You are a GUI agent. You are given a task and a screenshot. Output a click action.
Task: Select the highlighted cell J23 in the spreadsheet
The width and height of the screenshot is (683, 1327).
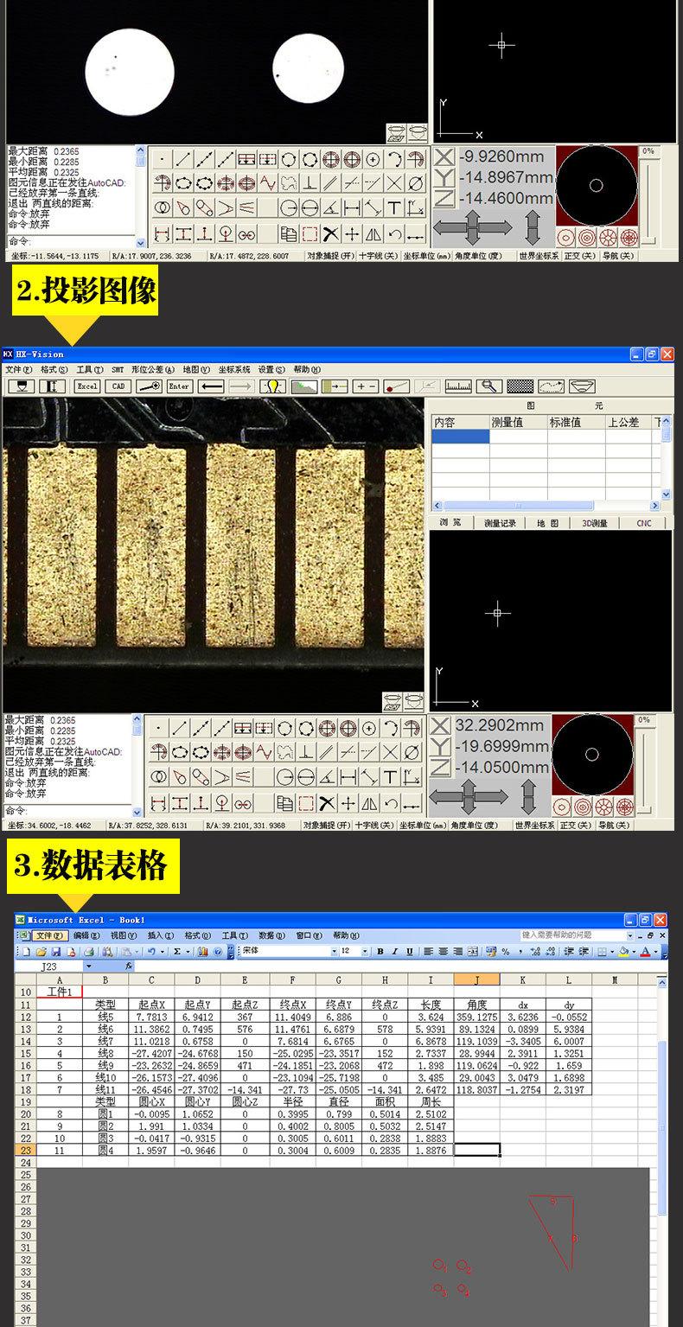coord(476,1150)
